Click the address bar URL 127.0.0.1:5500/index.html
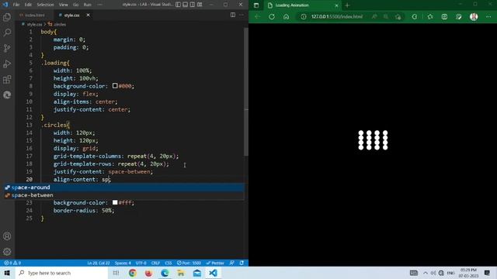Viewport: 497px width, 279px height. (336, 16)
